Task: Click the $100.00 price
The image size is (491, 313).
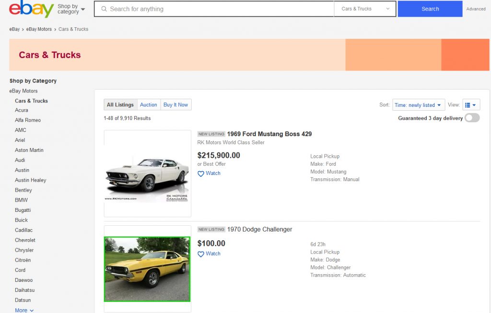Action: pyautogui.click(x=211, y=243)
